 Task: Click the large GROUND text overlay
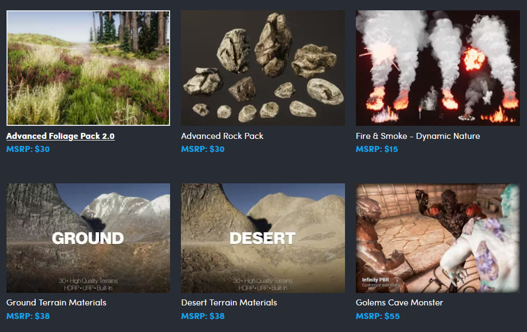[x=88, y=238]
